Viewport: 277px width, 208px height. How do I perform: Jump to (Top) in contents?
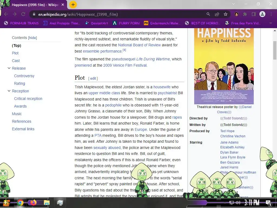(17, 45)
